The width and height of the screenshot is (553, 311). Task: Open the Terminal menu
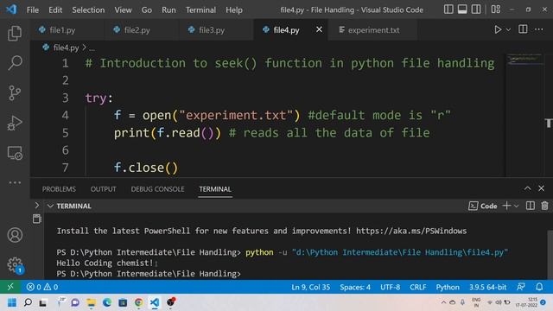pyautogui.click(x=200, y=10)
